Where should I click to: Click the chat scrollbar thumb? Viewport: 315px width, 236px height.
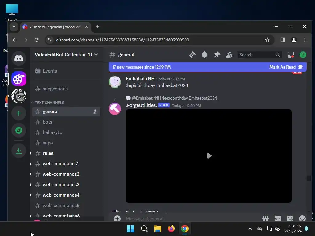pyautogui.click(x=309, y=178)
